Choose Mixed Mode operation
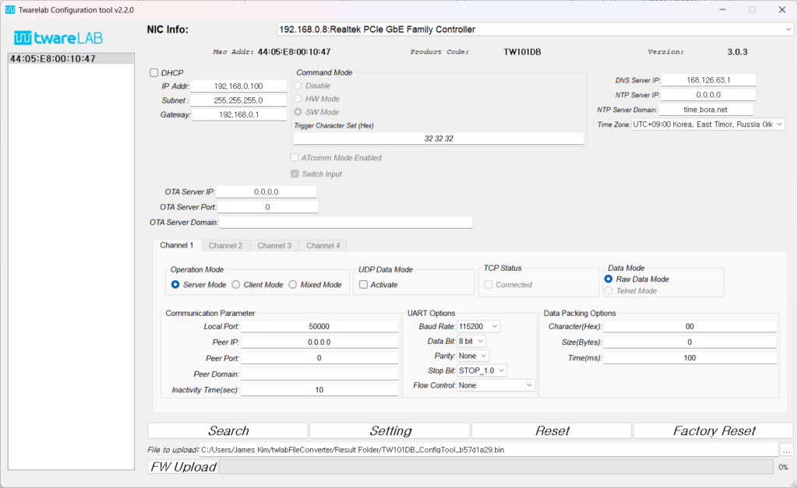The width and height of the screenshot is (798, 488). 293,285
